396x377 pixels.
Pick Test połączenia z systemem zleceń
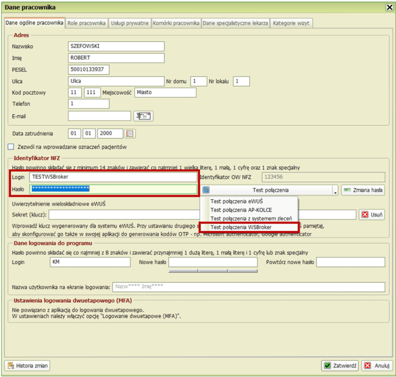251,218
